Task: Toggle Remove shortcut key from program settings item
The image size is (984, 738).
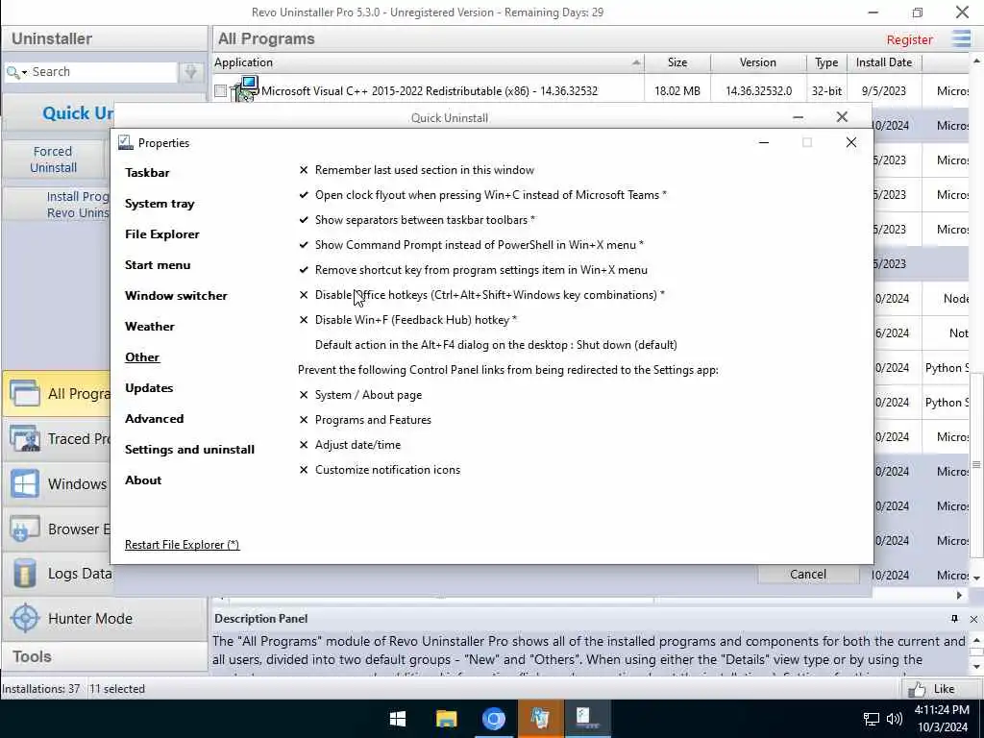Action: (473, 270)
